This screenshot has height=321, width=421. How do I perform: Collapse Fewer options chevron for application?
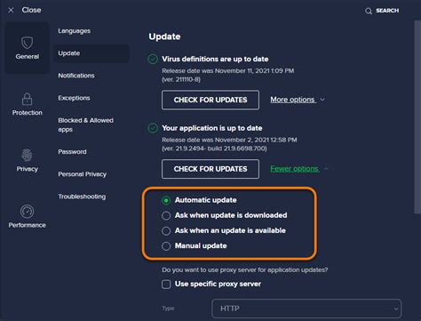(x=326, y=169)
